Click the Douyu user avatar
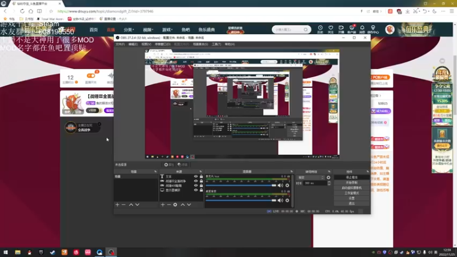This screenshot has width=457, height=257. pos(390,30)
